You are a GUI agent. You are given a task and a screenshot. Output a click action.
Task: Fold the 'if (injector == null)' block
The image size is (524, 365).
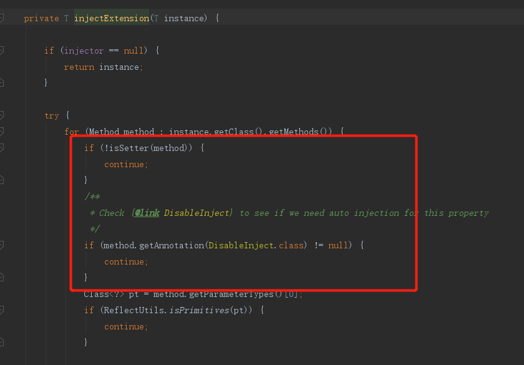point(1,50)
